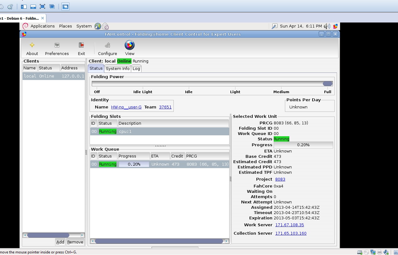Image resolution: width=398 pixels, height=255 pixels.
Task: Click the Medium folding power label
Action: [281, 92]
